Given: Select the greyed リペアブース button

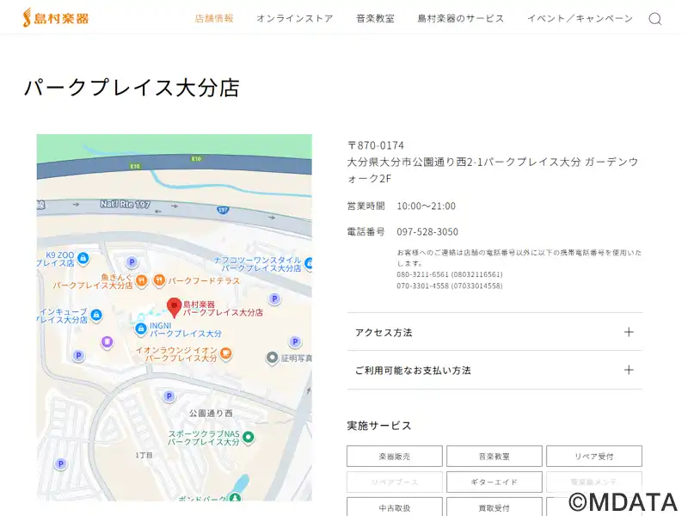Looking at the screenshot, I should (x=395, y=482).
